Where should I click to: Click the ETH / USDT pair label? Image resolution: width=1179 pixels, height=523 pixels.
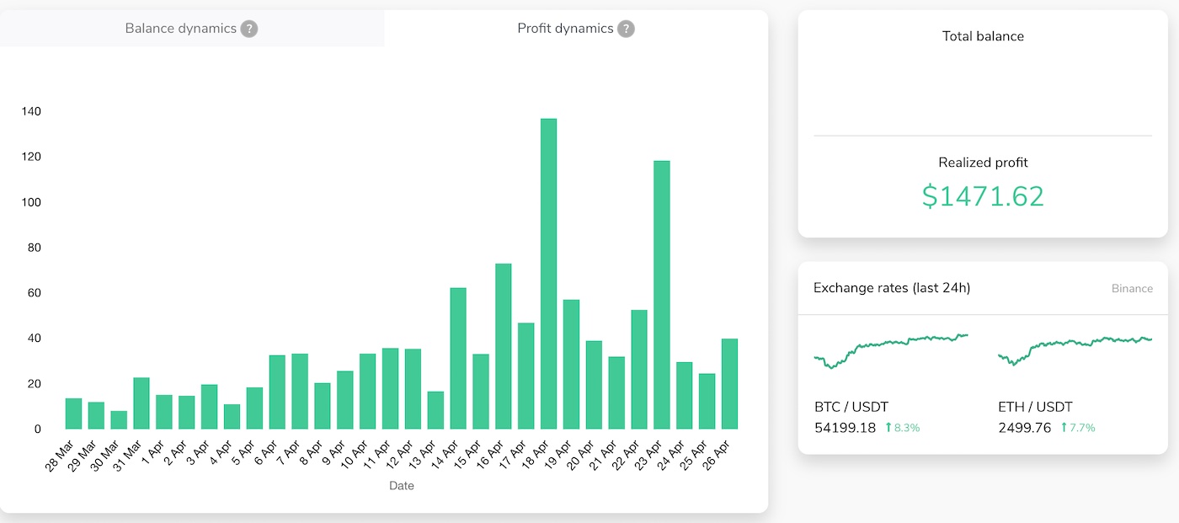click(1035, 407)
